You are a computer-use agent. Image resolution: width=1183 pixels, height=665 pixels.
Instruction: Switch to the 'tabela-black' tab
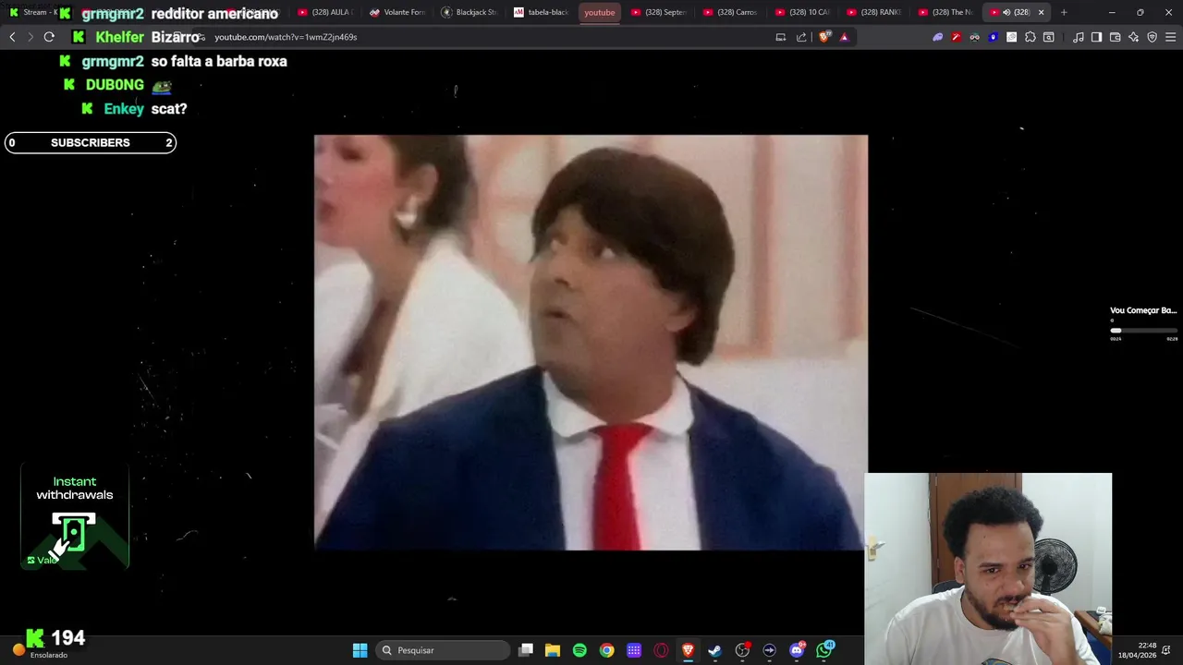[542, 12]
